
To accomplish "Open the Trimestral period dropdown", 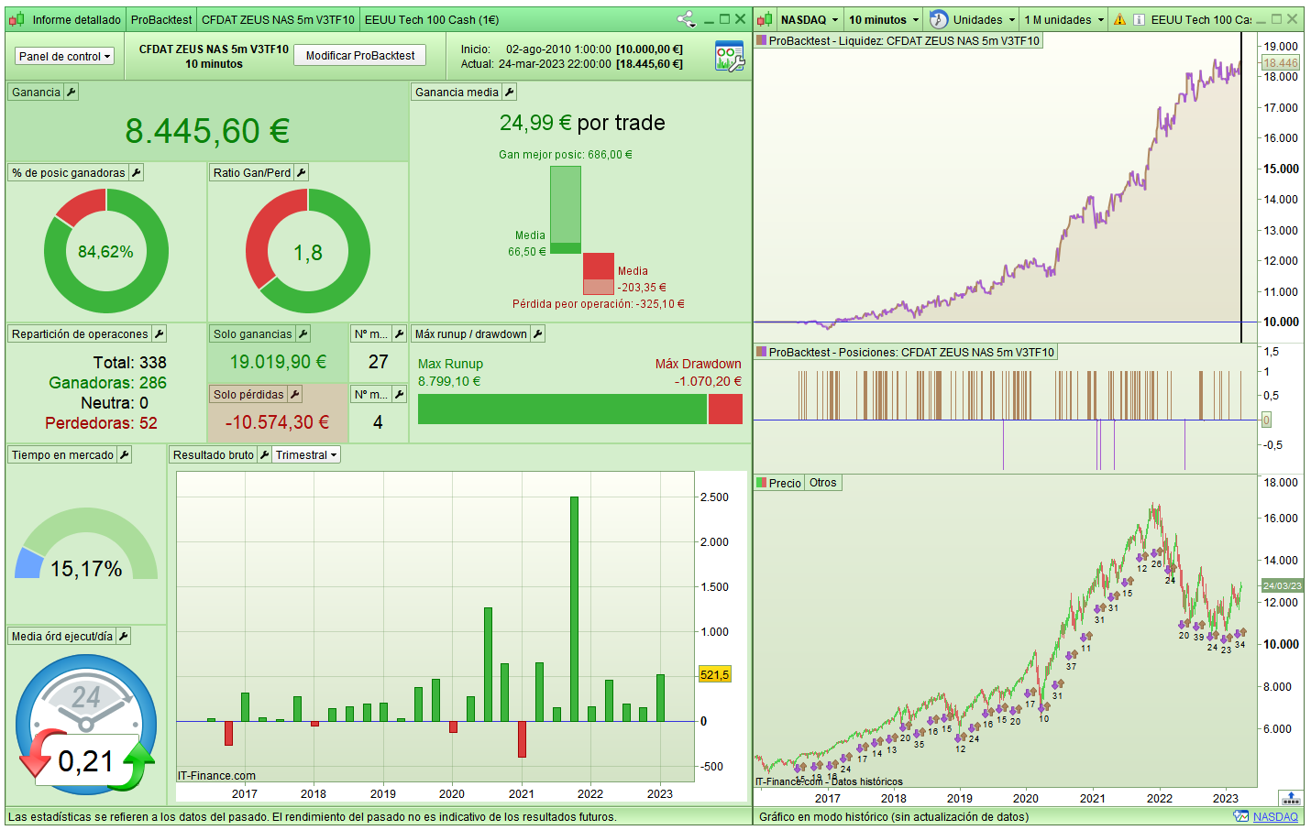I will coord(306,454).
